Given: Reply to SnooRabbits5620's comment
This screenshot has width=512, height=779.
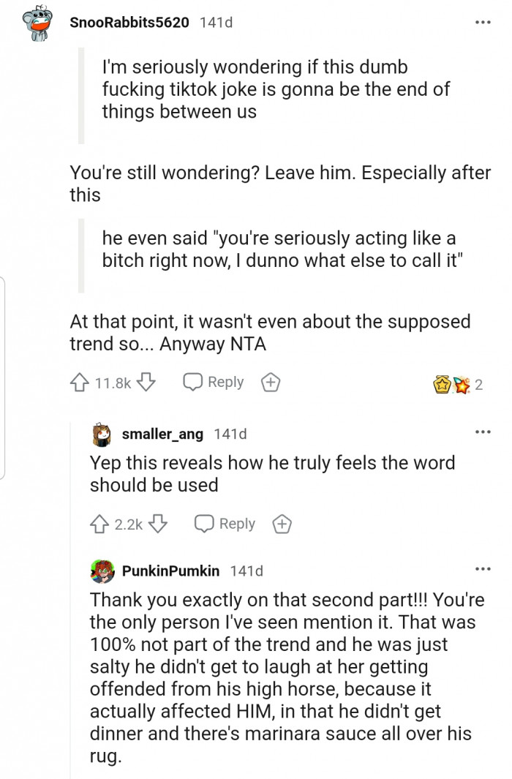Looking at the screenshot, I should (214, 383).
